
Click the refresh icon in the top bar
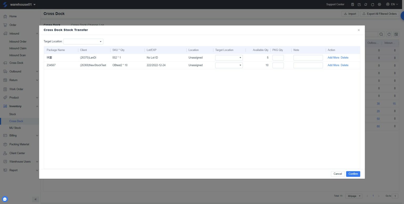[x=372, y=4]
